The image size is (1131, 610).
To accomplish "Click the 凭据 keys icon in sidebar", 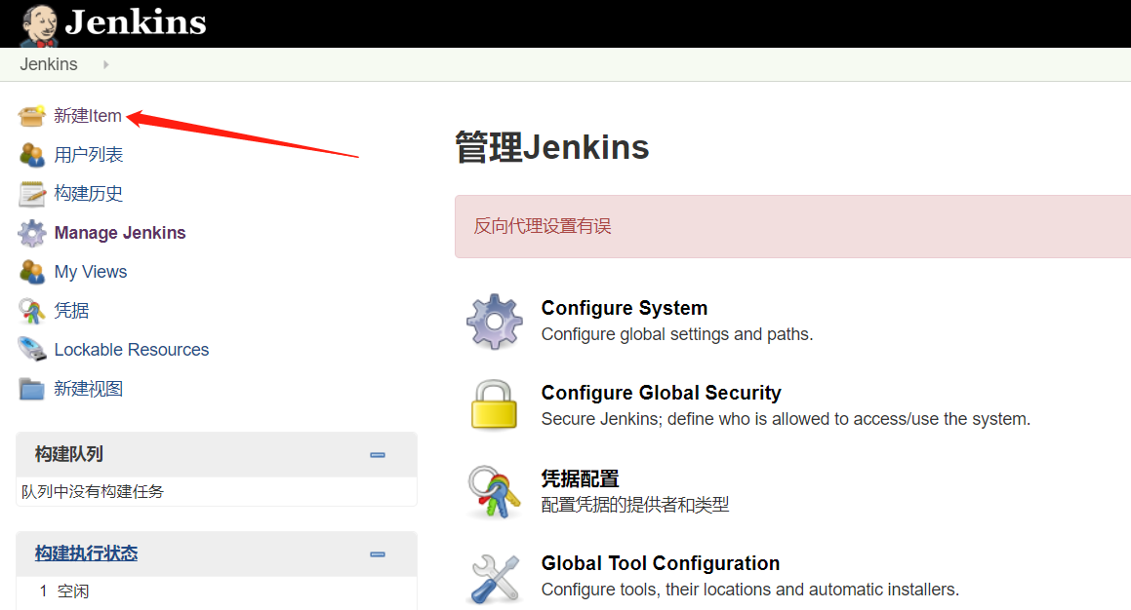I will tap(32, 311).
